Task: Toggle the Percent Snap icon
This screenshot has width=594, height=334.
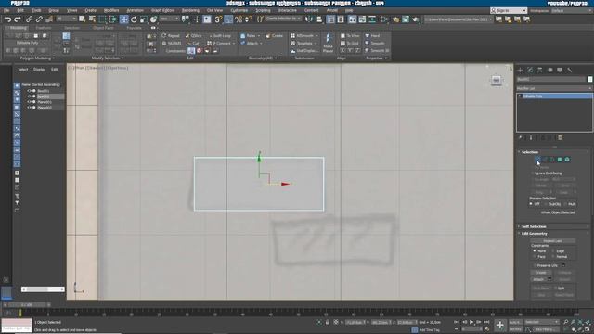Action: click(239, 19)
